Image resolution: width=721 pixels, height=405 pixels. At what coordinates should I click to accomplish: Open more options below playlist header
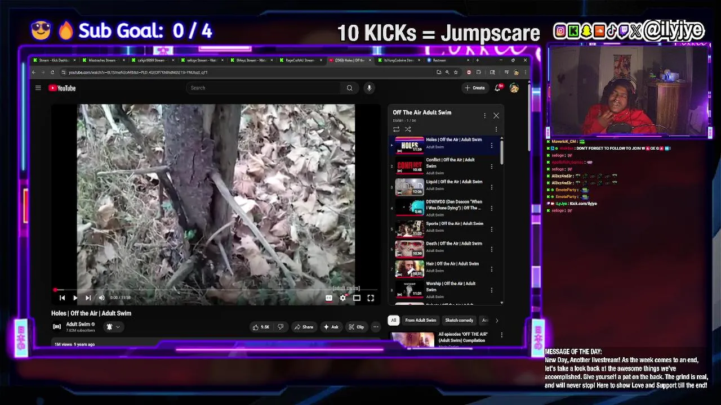pyautogui.click(x=496, y=129)
